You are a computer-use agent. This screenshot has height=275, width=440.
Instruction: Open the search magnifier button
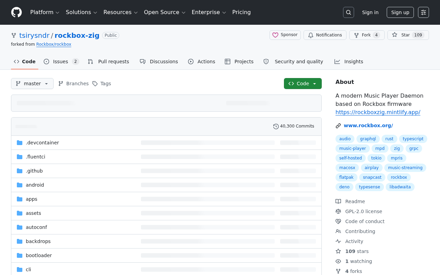point(349,12)
